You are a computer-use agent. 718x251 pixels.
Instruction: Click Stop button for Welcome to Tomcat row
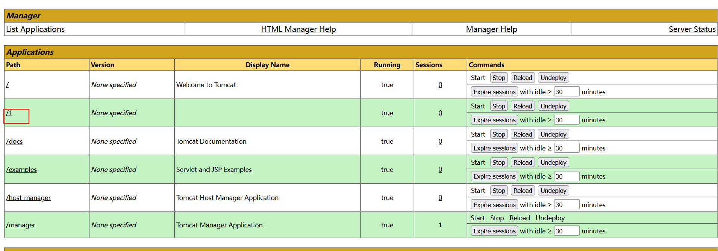[499, 78]
